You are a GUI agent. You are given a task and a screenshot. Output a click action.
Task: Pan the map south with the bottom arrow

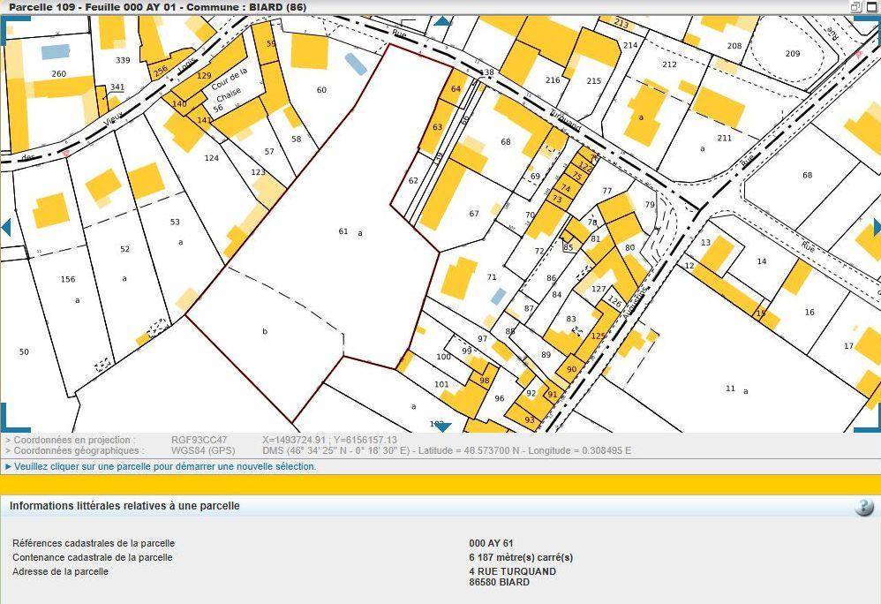pos(442,427)
